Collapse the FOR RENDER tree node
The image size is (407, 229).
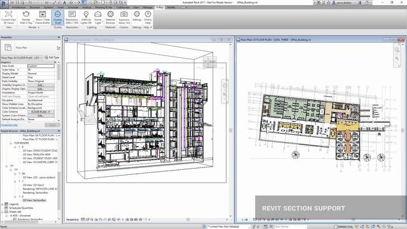[x=11, y=143]
